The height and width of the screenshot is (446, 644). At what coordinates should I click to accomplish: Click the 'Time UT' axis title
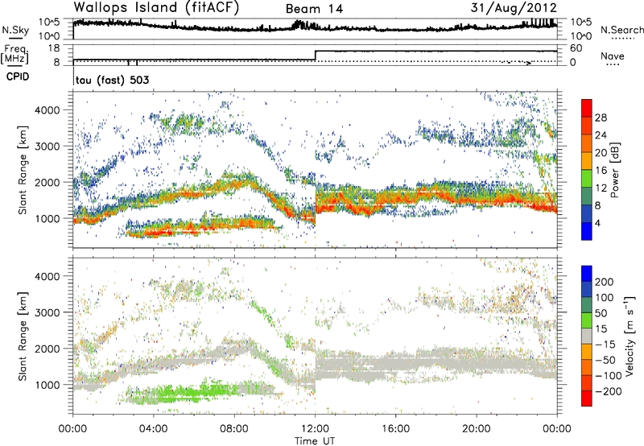pos(315,440)
